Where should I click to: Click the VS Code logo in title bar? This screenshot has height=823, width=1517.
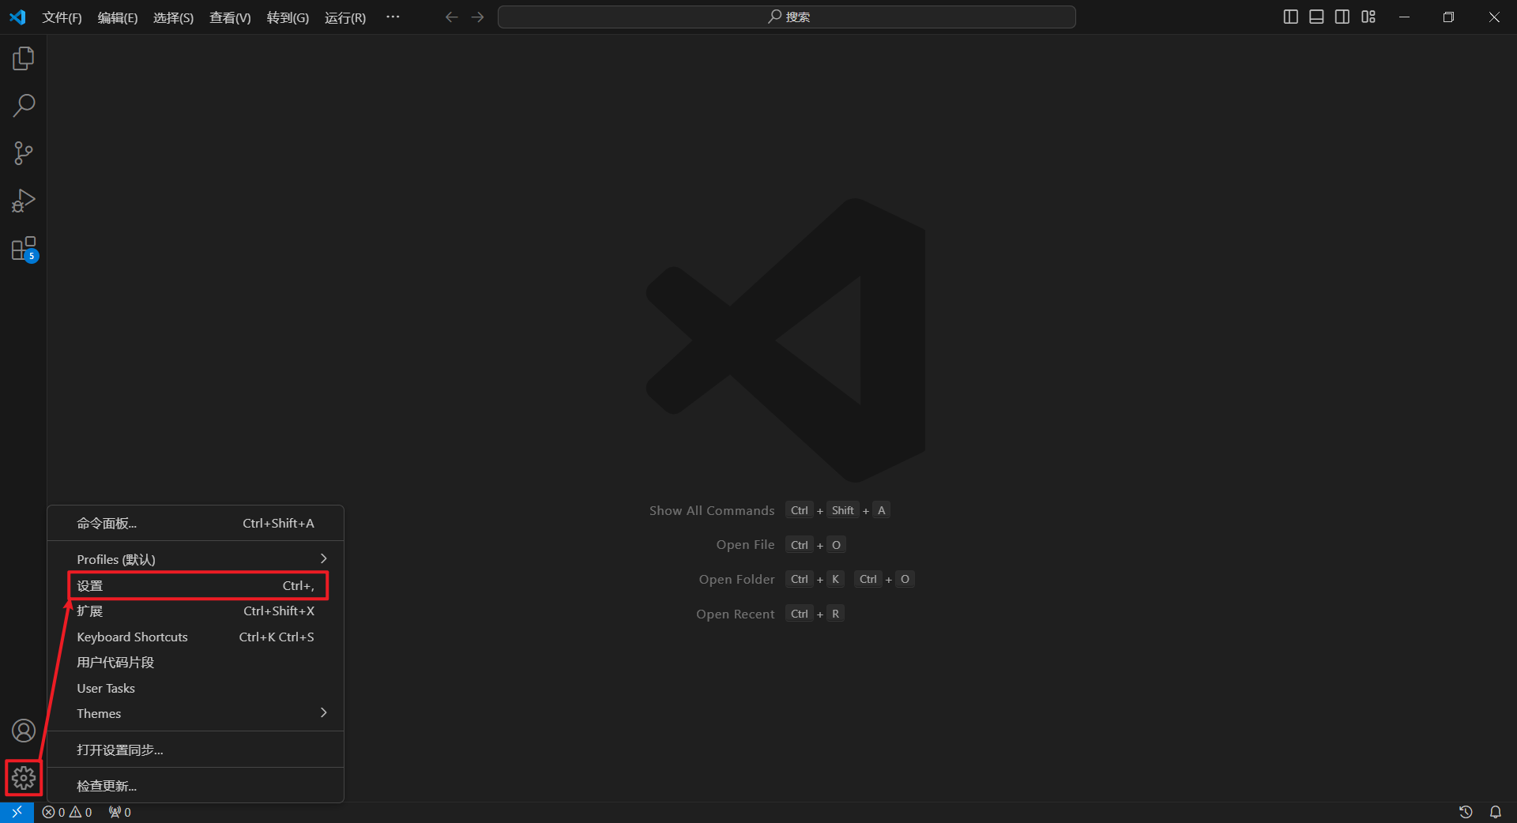coord(17,17)
